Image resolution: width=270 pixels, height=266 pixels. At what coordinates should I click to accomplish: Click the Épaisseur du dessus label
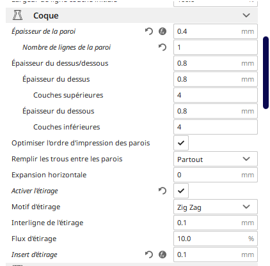(x=56, y=79)
